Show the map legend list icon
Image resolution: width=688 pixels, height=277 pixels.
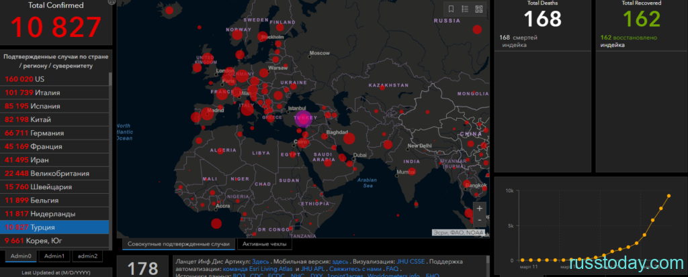[x=465, y=9]
